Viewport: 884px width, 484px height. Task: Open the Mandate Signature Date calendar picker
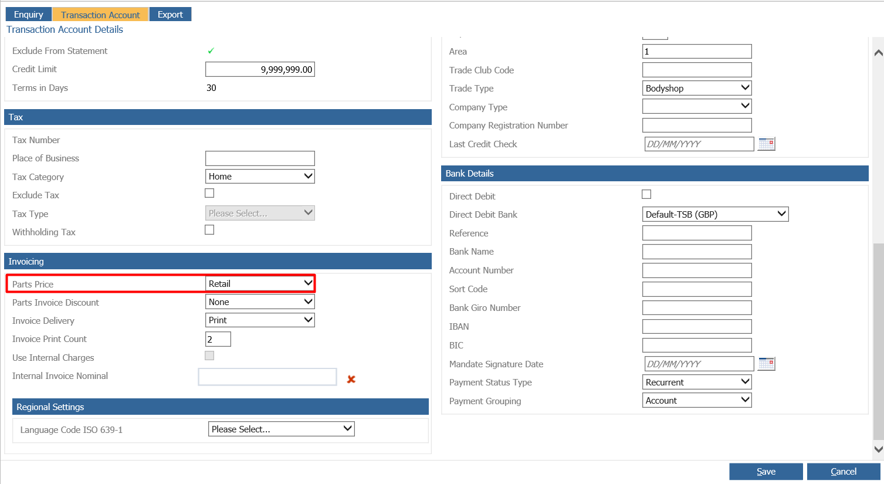tap(766, 364)
